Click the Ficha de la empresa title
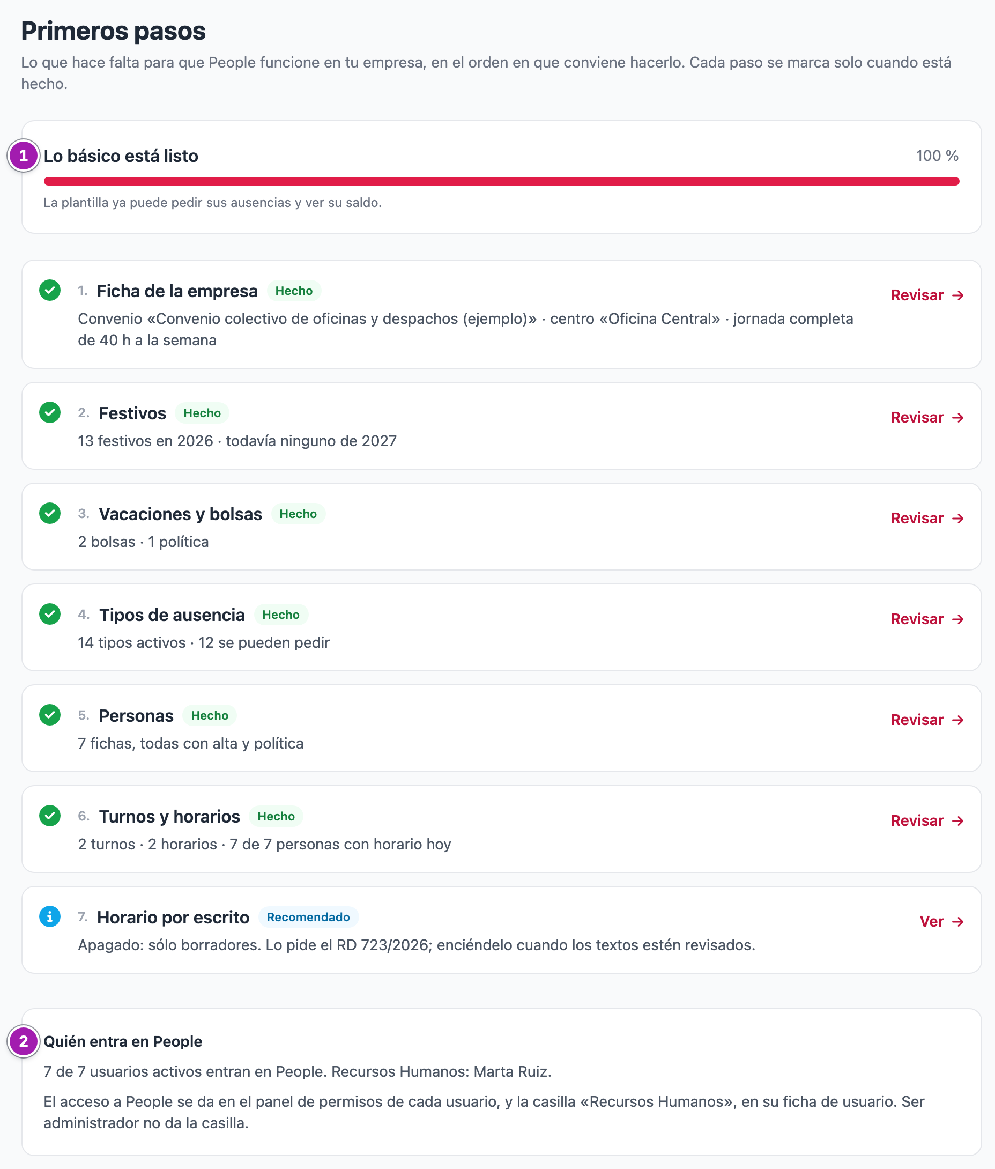Screen dimensions: 995x1169 pos(177,291)
